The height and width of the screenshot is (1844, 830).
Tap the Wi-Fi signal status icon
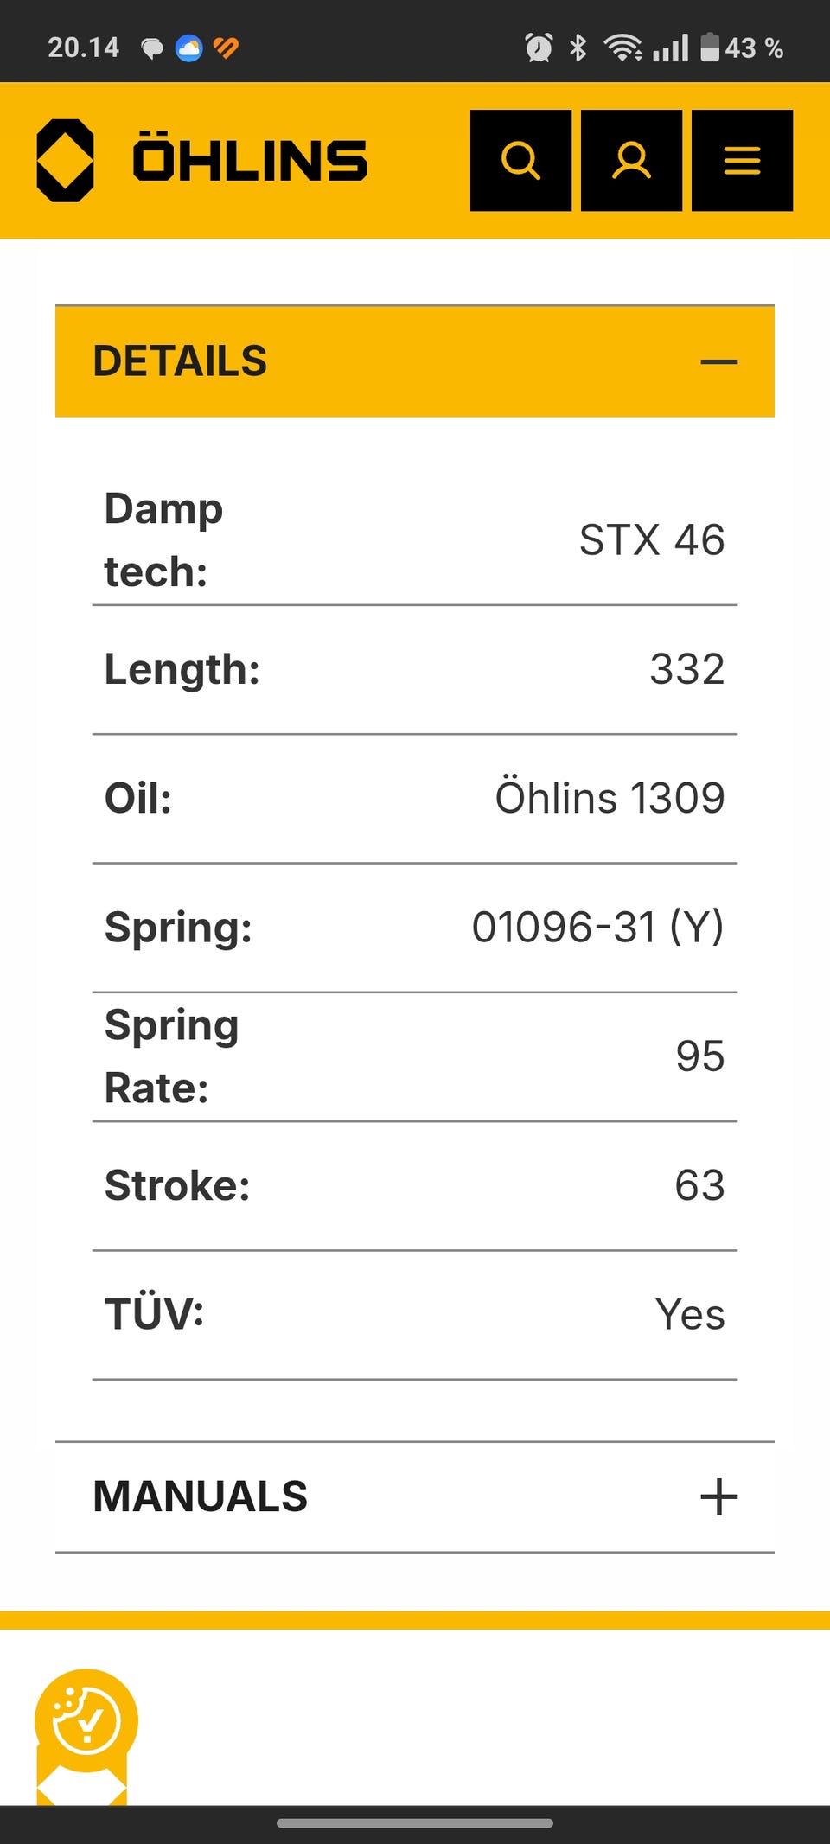point(622,48)
